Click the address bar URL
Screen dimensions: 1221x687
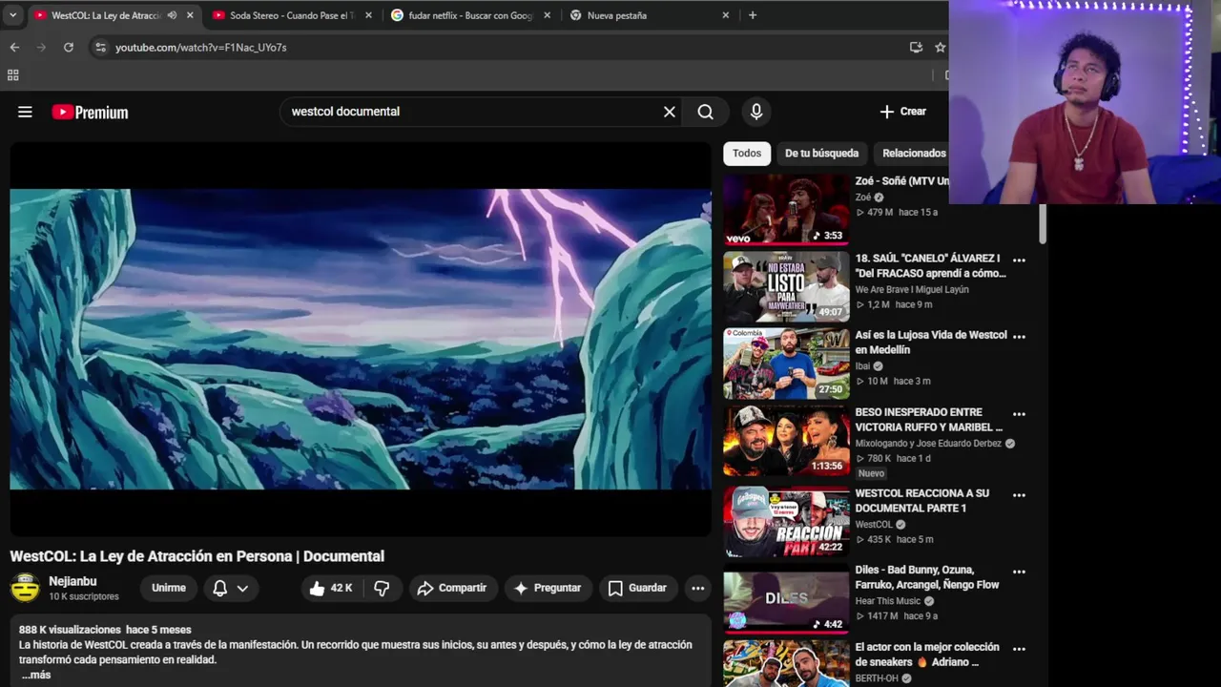[x=200, y=47]
